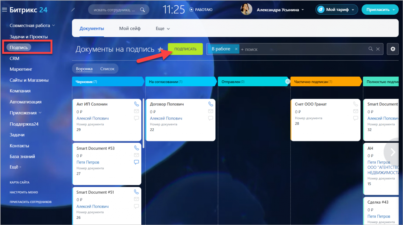
Task: Click the Черновик stage header
Action: tap(108, 82)
